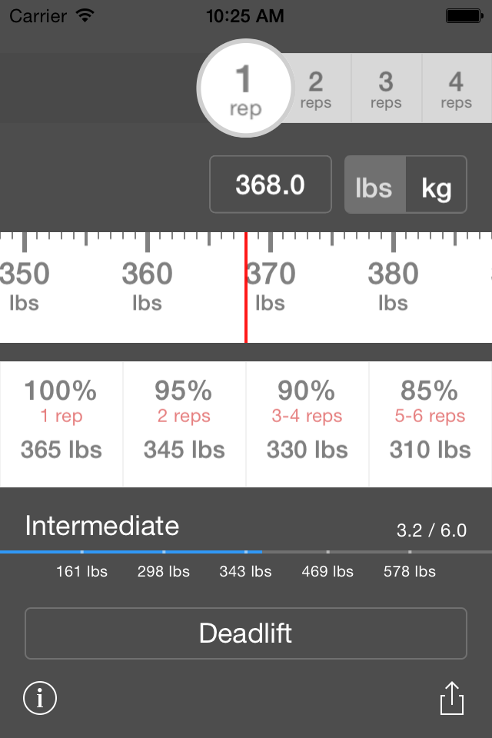This screenshot has width=492, height=738.
Task: Select the 4 reps option
Action: (457, 88)
